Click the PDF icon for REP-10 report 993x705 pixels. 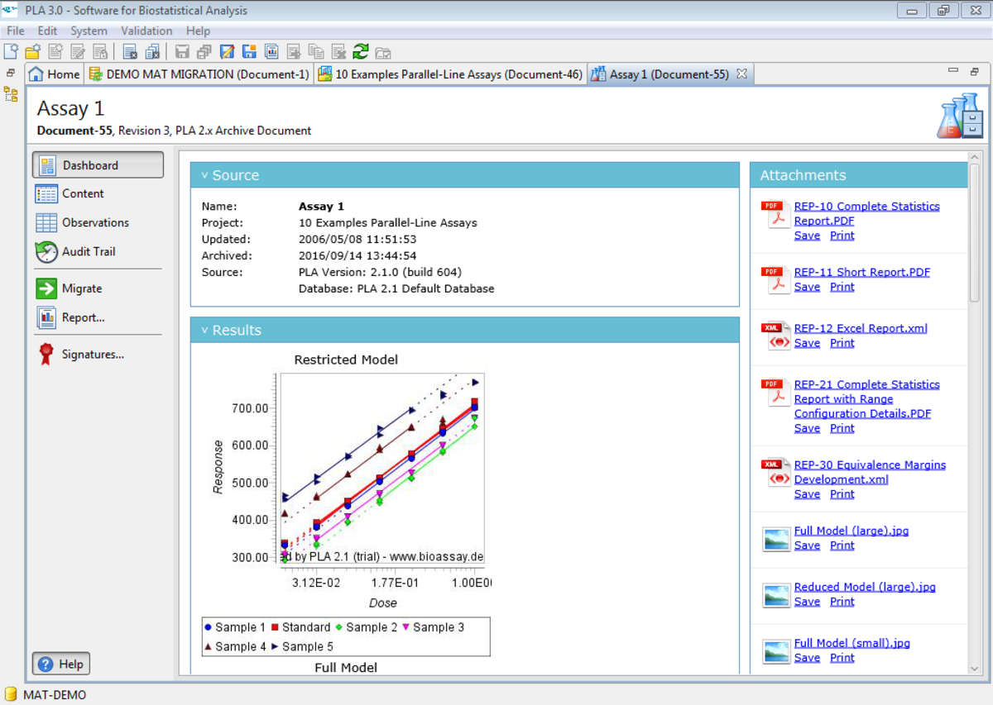775,214
